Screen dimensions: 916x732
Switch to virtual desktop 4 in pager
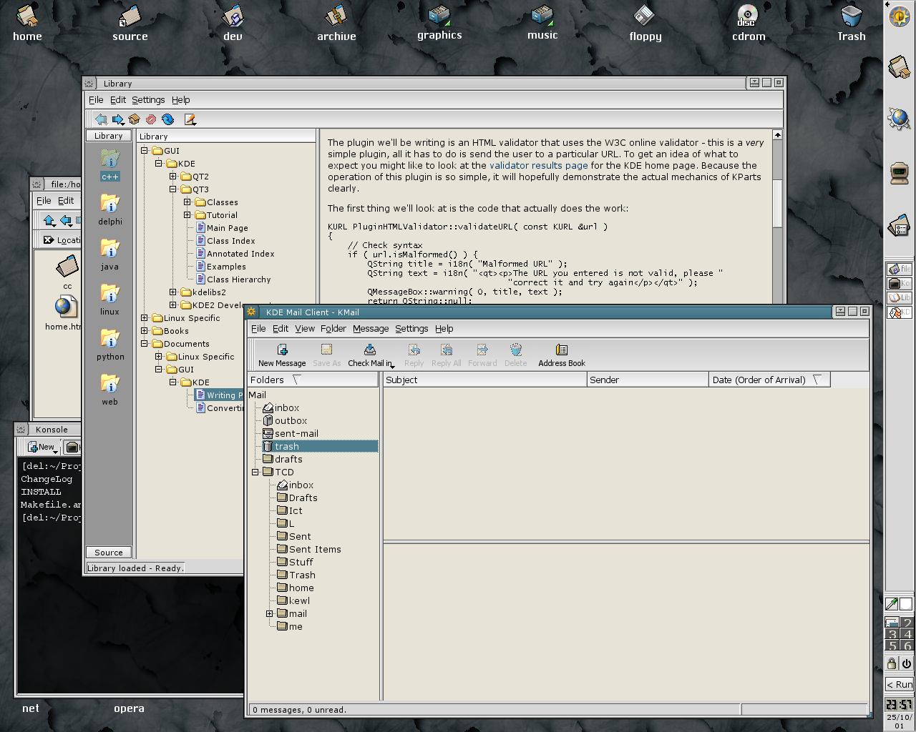click(907, 634)
